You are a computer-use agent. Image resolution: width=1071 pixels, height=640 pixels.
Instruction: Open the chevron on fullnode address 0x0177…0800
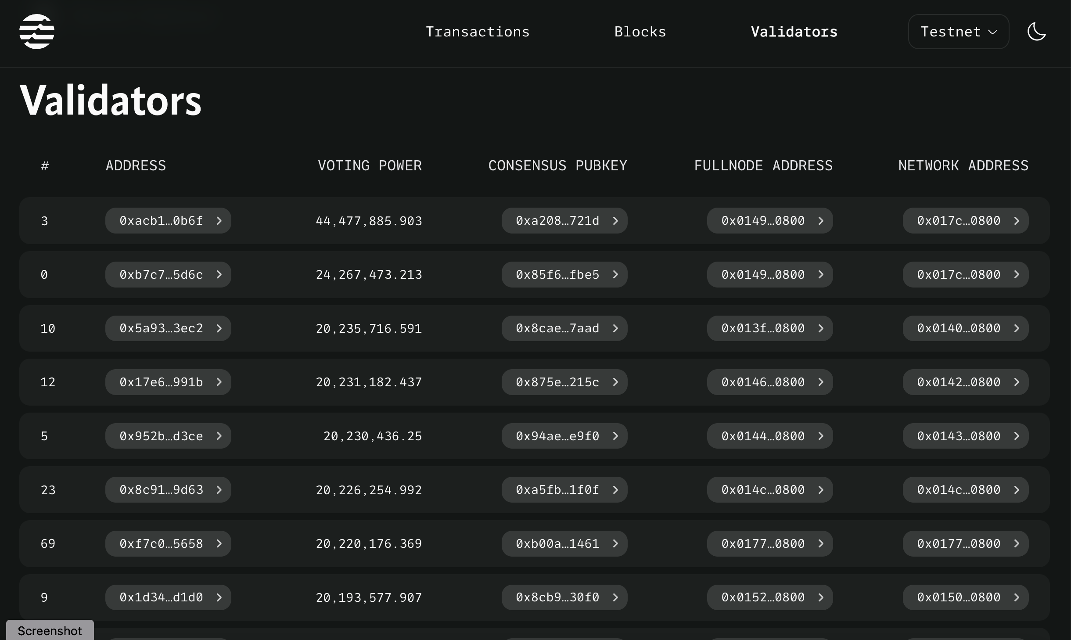(821, 543)
